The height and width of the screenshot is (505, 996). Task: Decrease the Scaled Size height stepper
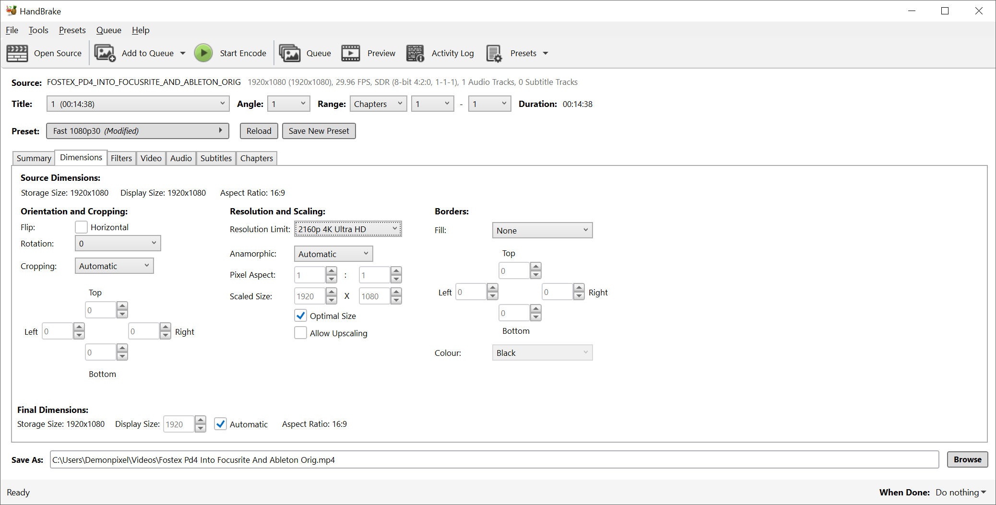click(396, 300)
